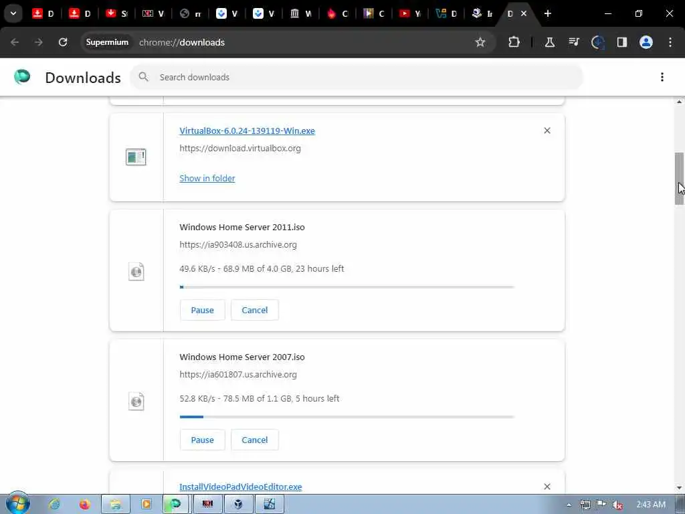Click the https://ia903408.us.archive.org source text

238,245
